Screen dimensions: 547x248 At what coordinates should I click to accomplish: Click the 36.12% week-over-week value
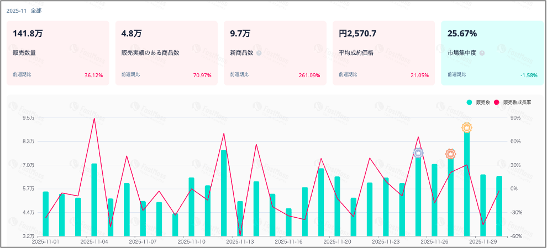point(93,76)
